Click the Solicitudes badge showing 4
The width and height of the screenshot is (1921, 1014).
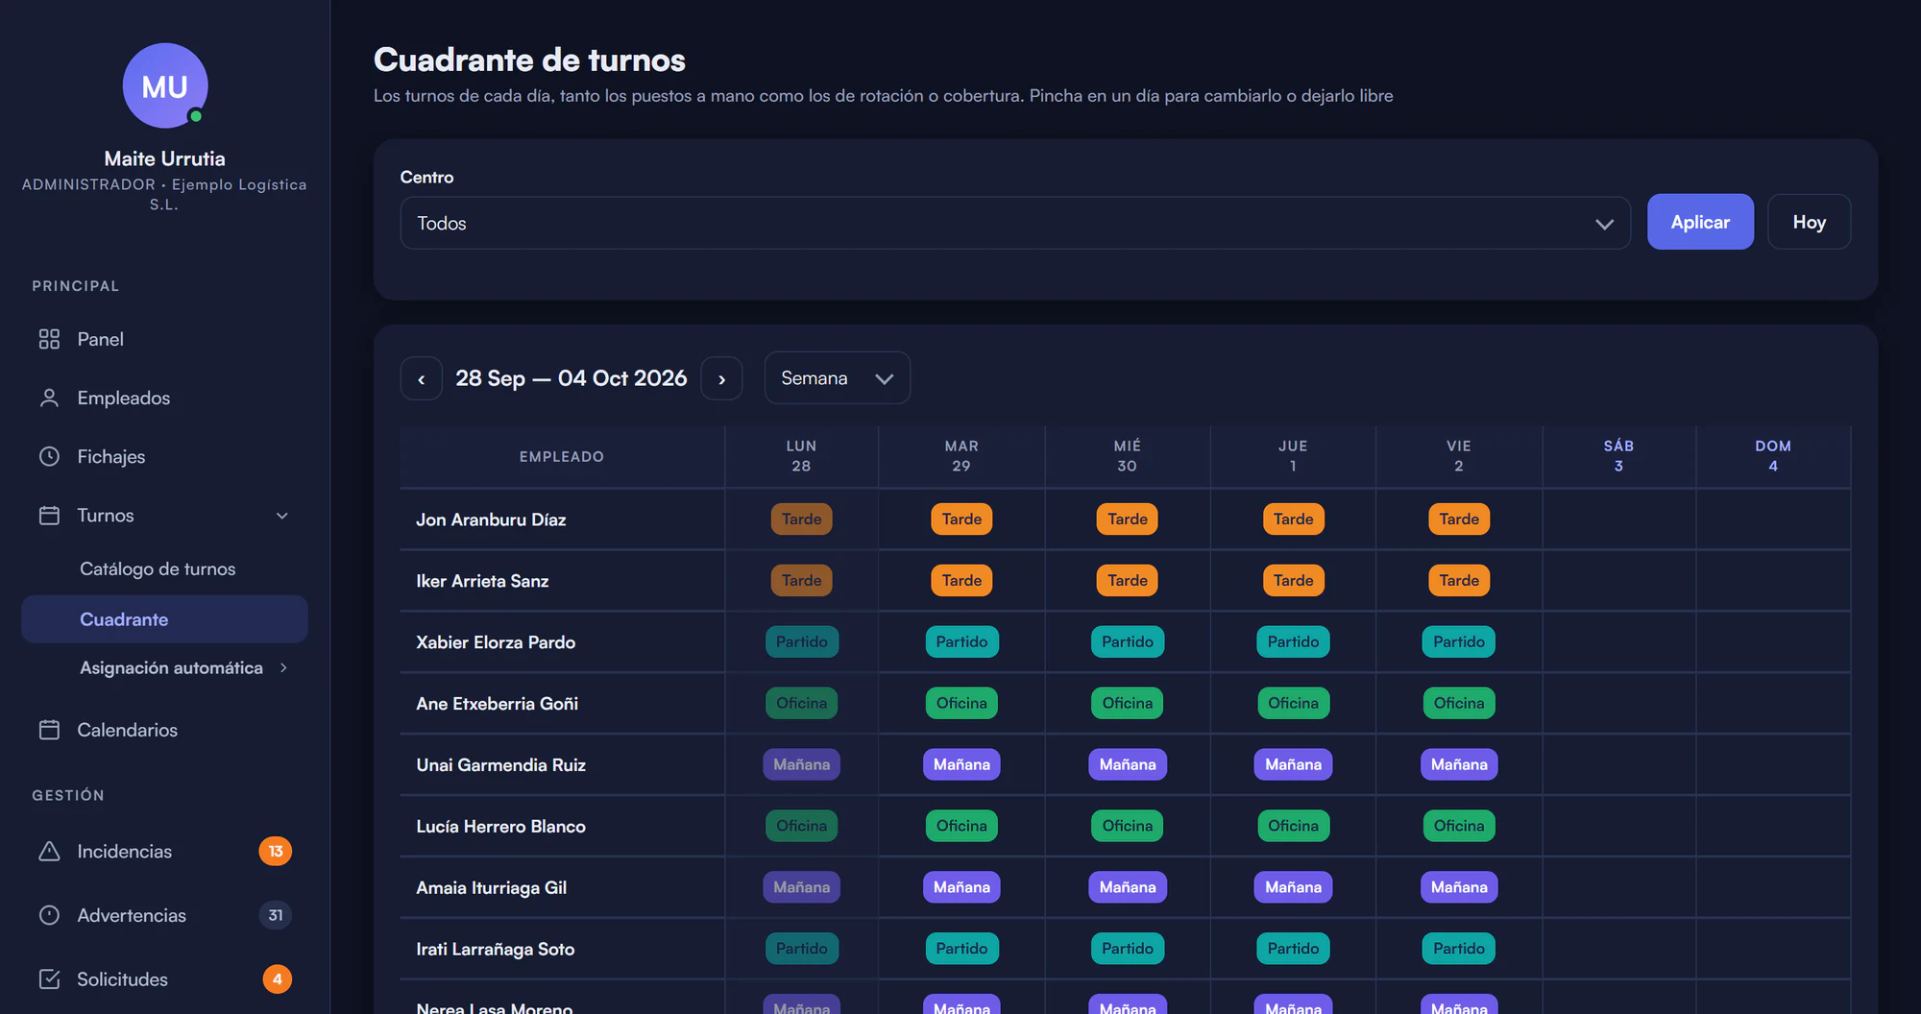(277, 978)
